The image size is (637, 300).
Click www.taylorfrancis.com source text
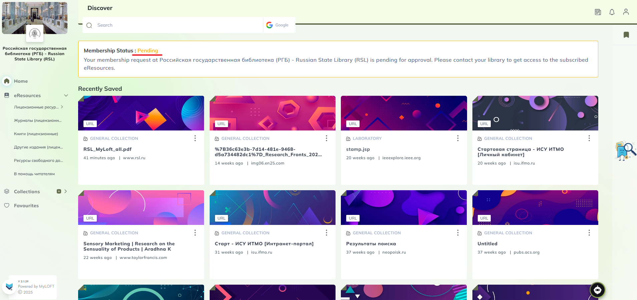143,258
